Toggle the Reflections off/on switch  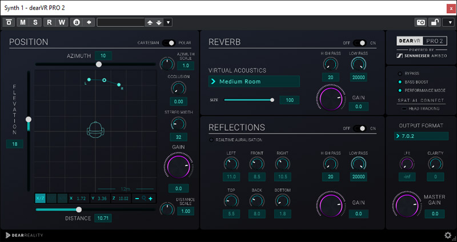click(x=359, y=128)
